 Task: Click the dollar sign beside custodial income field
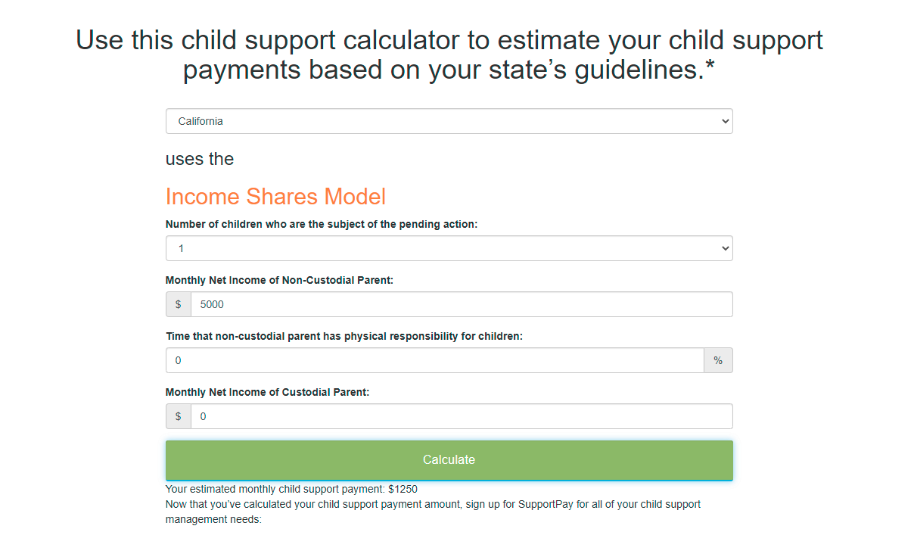click(179, 416)
